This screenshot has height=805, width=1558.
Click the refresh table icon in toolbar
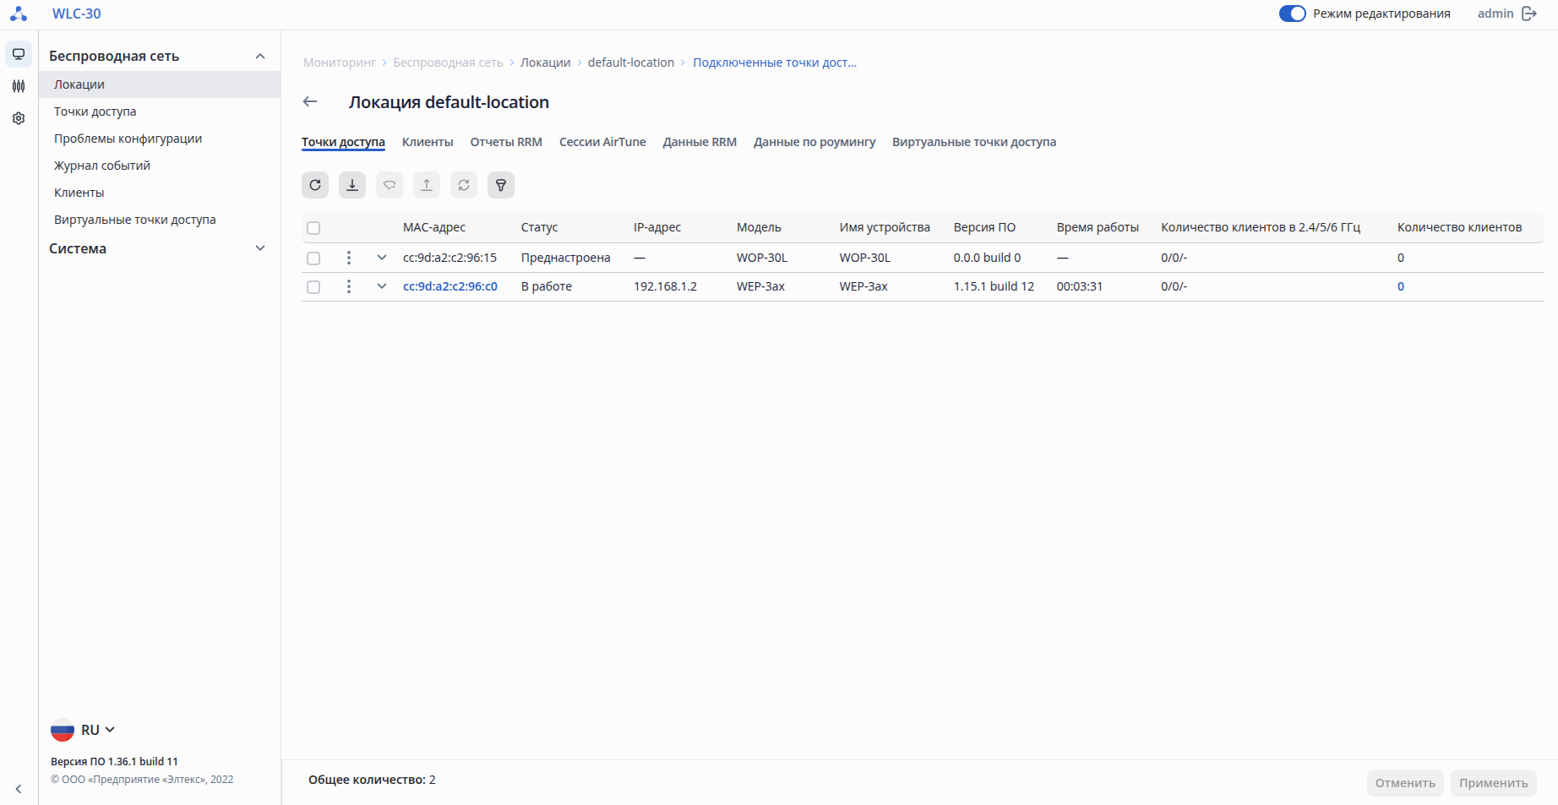[x=315, y=185]
